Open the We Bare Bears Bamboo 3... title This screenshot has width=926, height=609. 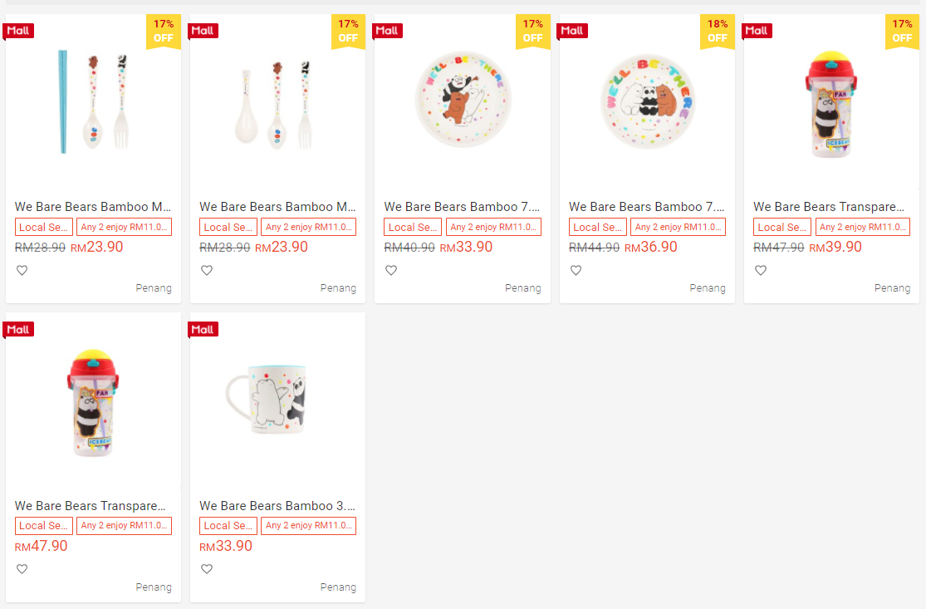coord(277,506)
